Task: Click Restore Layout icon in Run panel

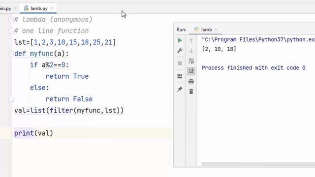Action: pyautogui.click(x=180, y=76)
